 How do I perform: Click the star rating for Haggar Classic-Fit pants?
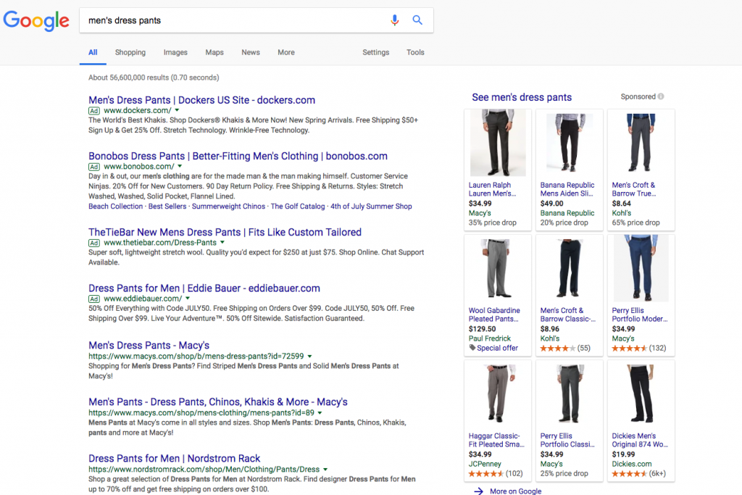click(x=487, y=473)
